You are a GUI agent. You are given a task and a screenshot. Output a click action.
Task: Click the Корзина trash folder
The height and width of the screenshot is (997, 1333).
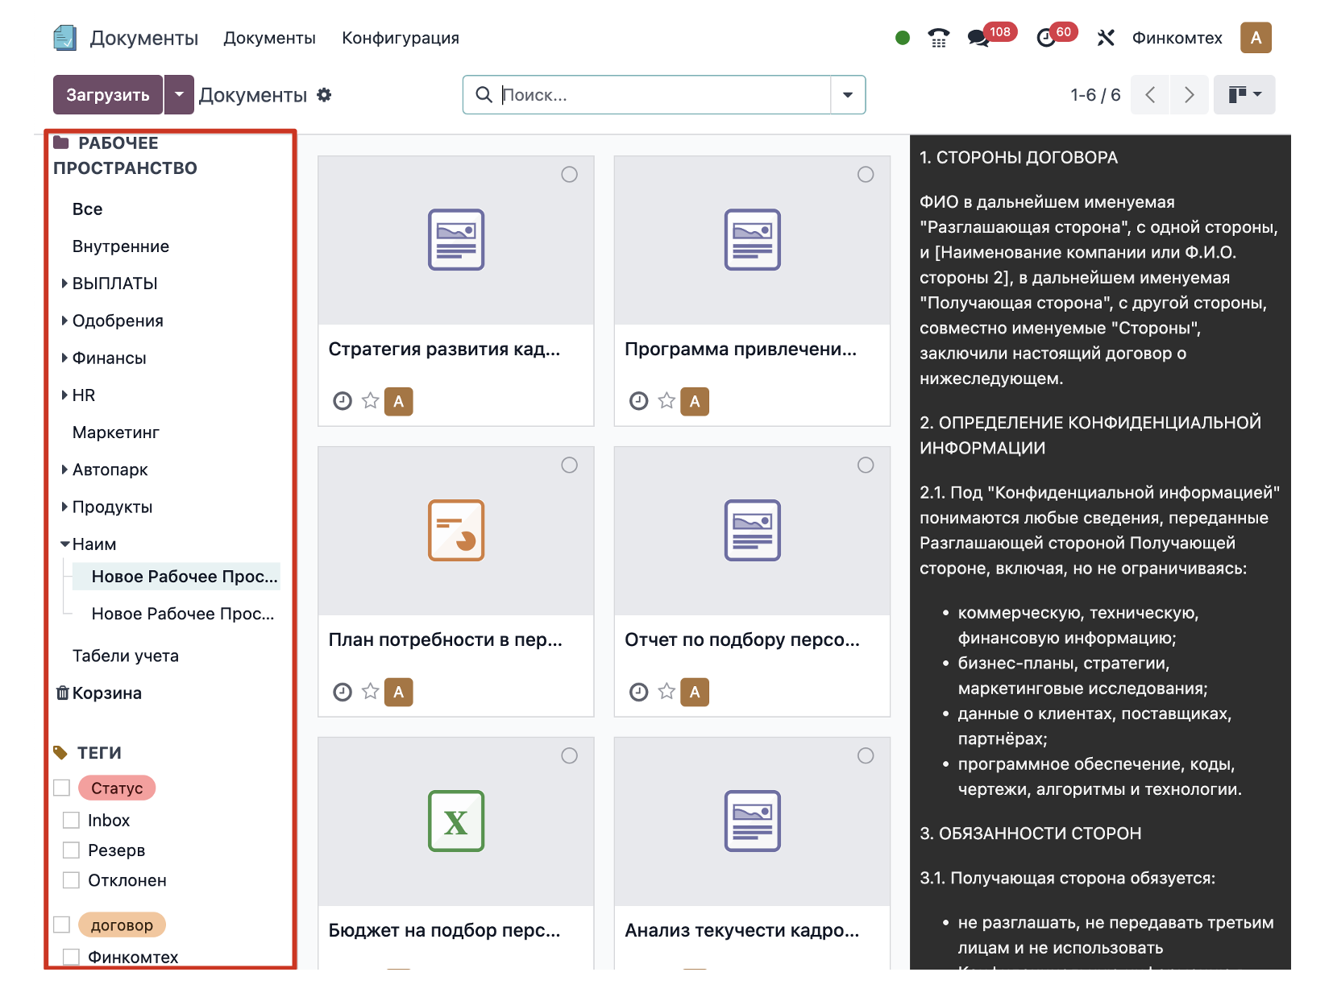pos(106,693)
